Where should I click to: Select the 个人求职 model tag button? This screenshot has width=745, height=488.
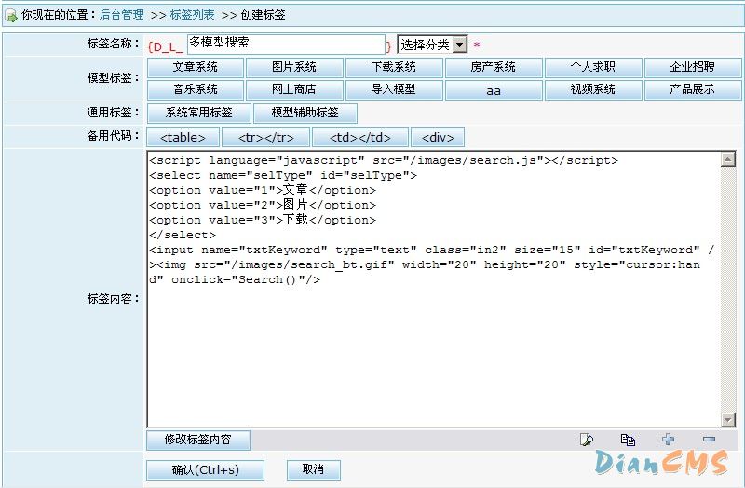593,67
